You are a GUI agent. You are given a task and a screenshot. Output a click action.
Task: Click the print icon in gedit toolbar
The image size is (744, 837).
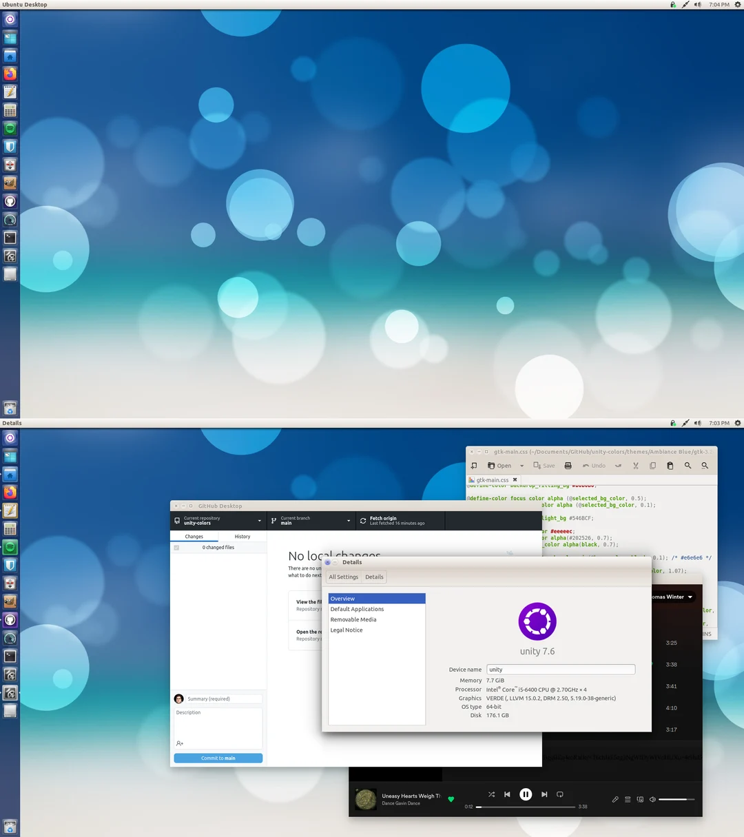click(x=568, y=466)
